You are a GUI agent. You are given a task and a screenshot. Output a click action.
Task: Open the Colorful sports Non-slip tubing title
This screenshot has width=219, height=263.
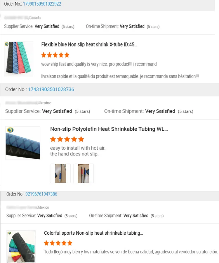pyautogui.click(x=93, y=233)
